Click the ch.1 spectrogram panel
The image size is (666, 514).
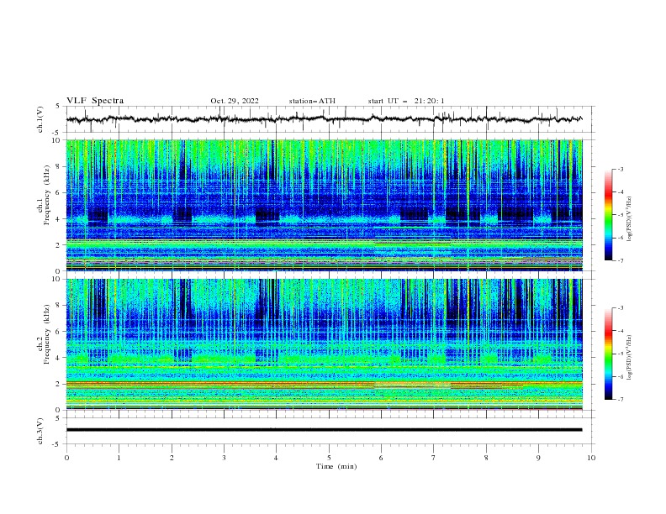tap(324, 205)
